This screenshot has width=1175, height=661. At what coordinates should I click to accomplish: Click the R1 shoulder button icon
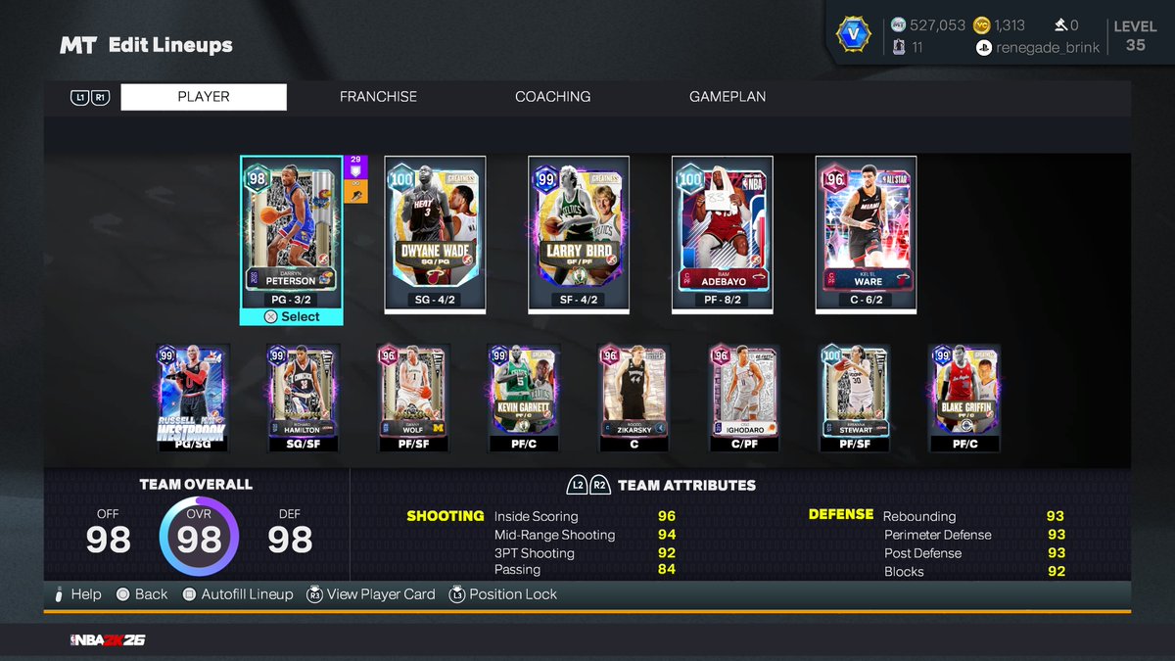[x=100, y=97]
